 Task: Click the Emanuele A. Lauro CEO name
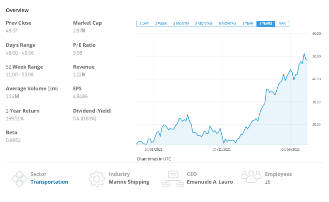[209, 182]
